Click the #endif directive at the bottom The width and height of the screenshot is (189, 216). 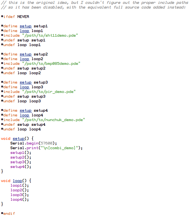pyautogui.click(x=8, y=214)
